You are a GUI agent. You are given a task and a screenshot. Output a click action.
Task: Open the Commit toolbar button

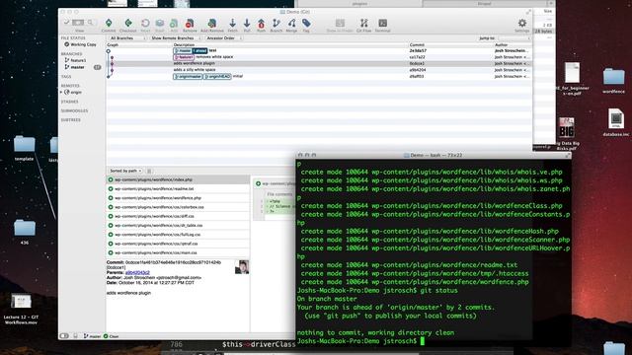point(109,25)
